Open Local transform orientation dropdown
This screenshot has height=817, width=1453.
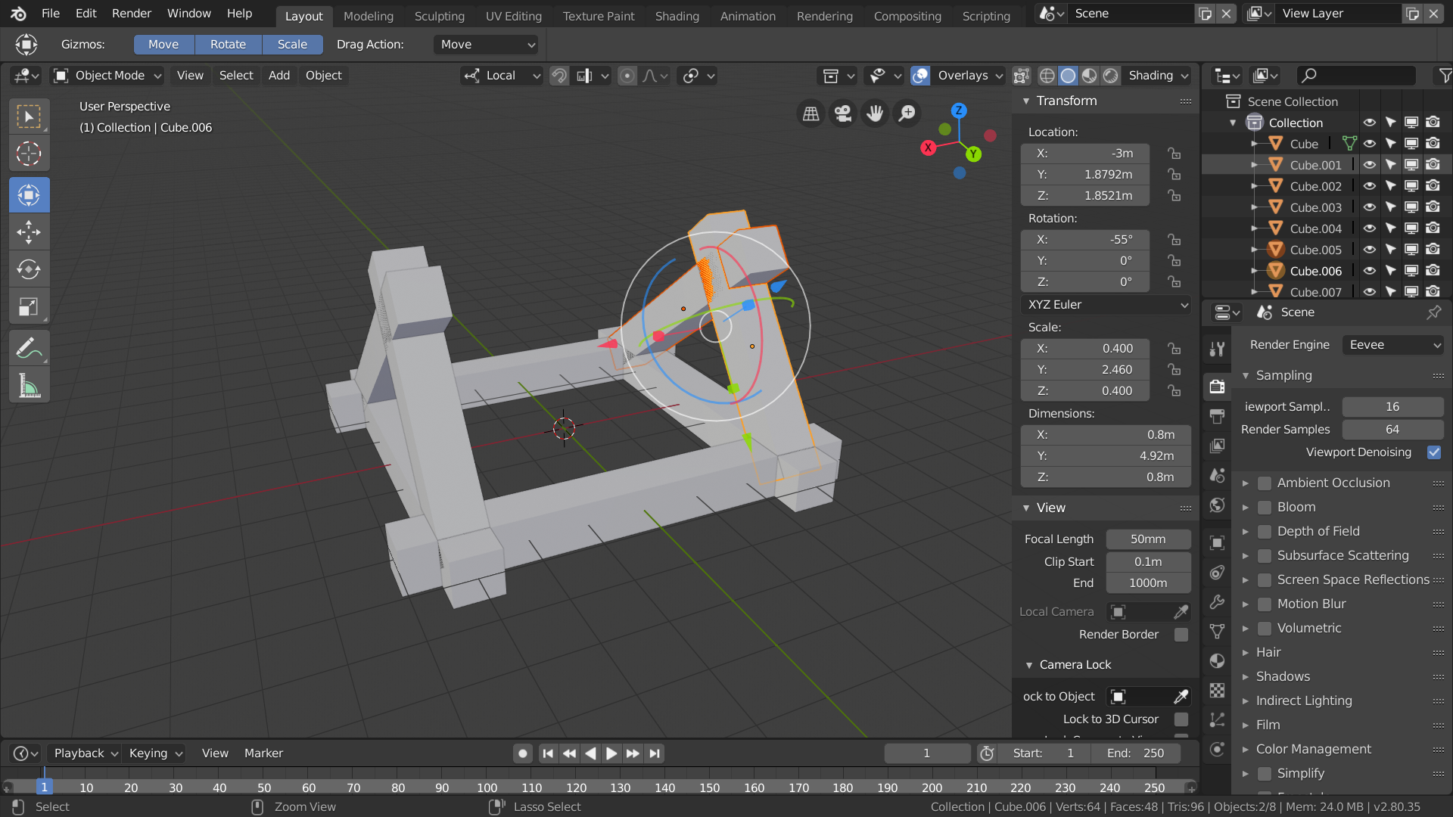coord(502,76)
